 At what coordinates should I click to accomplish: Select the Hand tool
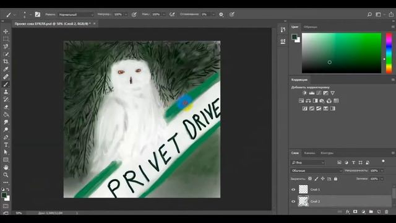[6, 167]
